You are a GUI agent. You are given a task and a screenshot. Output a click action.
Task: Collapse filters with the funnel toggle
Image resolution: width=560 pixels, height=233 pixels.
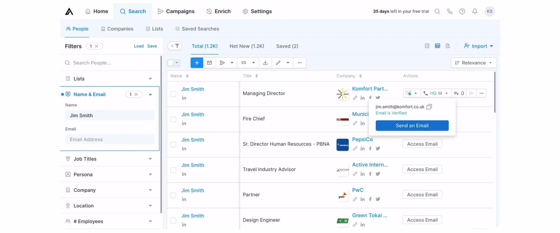coord(175,46)
